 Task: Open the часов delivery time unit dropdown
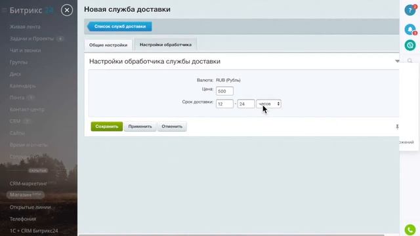[x=268, y=104]
